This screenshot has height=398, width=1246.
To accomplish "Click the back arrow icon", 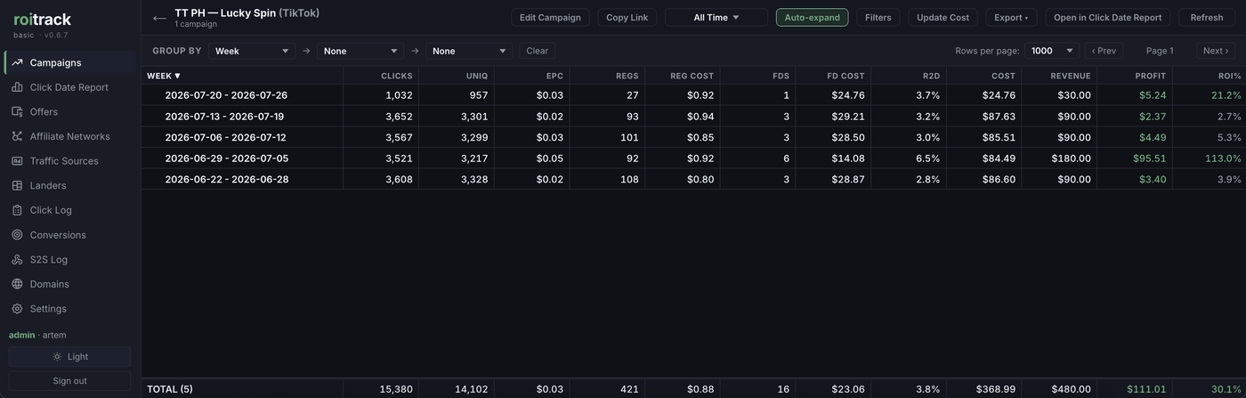I will tap(159, 18).
